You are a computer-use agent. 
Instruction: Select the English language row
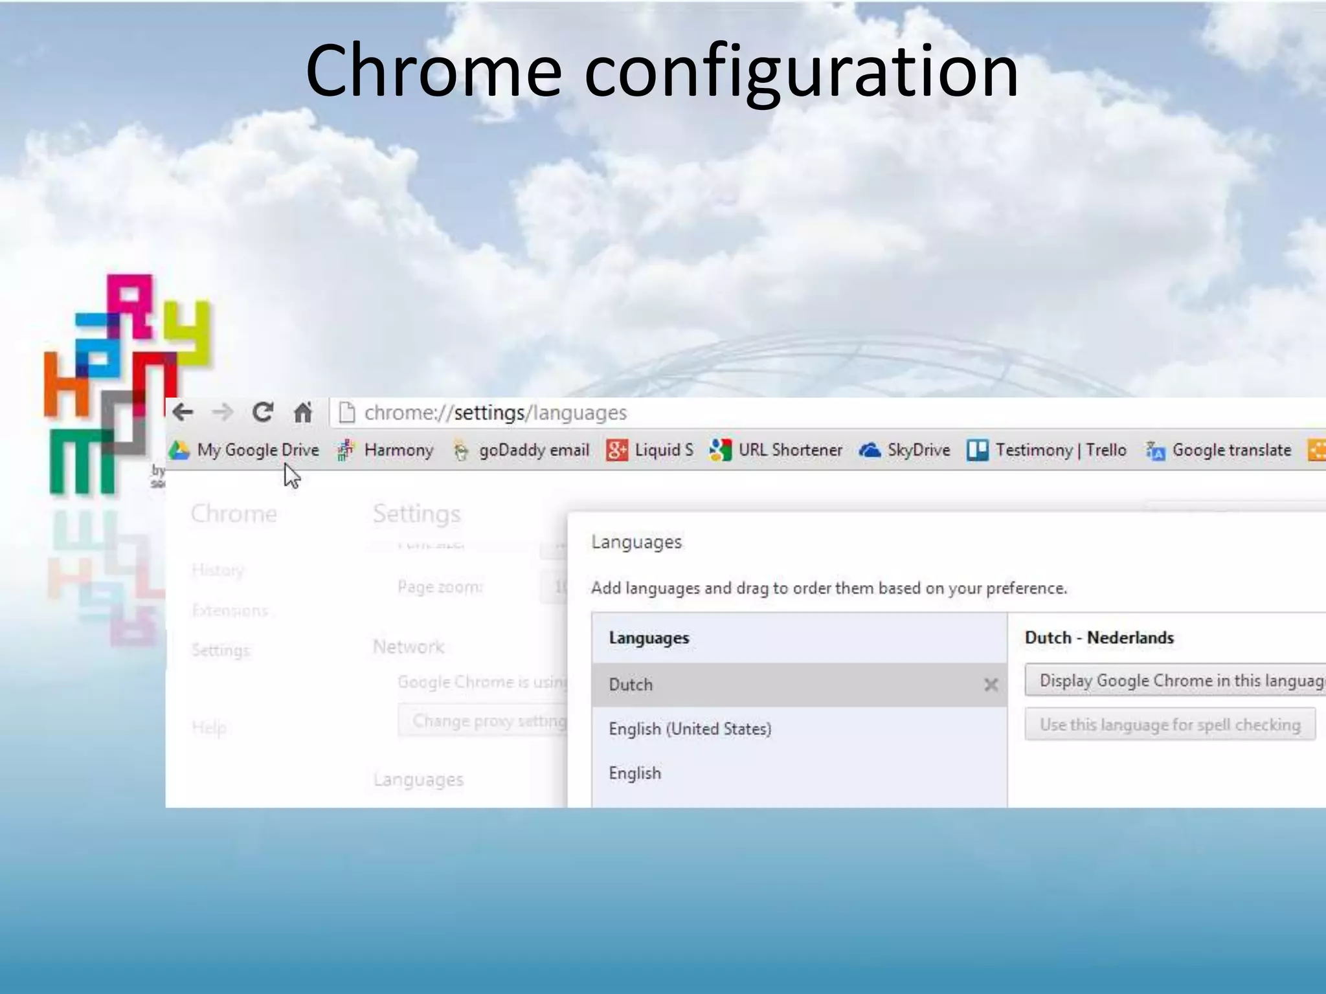pyautogui.click(x=800, y=773)
